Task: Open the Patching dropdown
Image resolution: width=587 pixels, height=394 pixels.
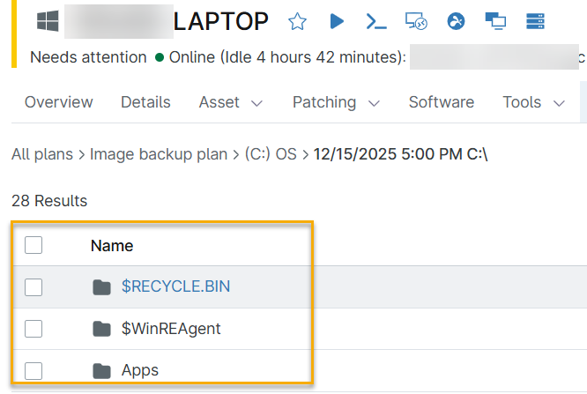Action: pos(336,103)
